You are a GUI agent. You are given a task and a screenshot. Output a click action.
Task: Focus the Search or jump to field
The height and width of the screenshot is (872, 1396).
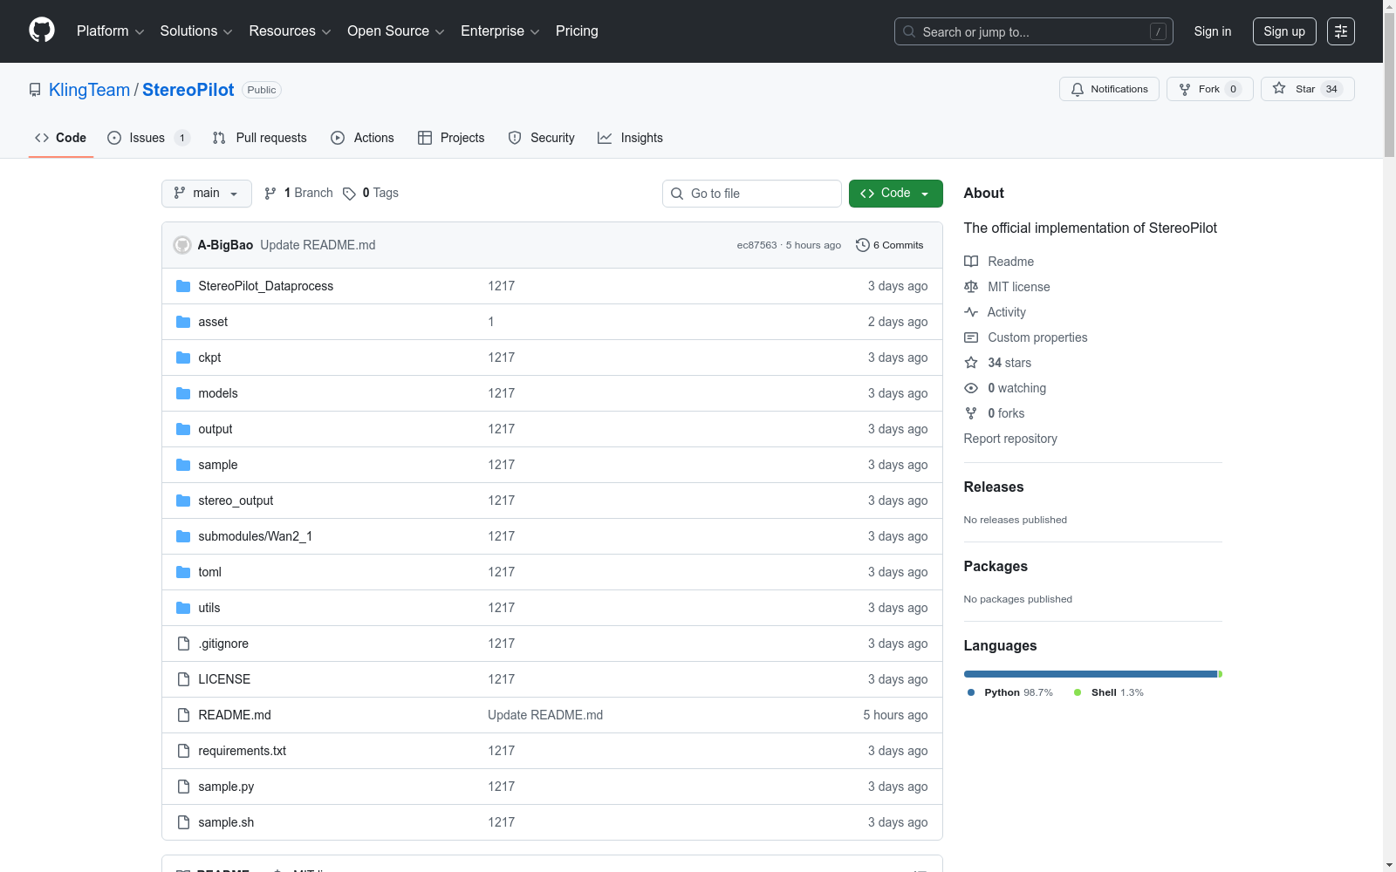[x=1034, y=31]
